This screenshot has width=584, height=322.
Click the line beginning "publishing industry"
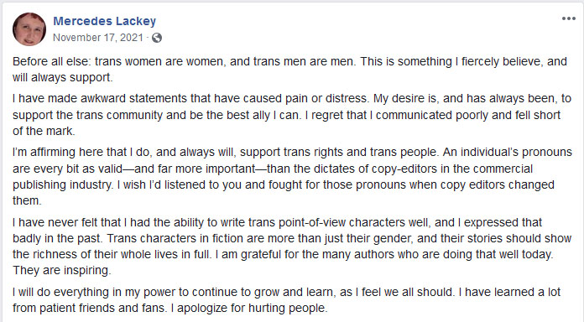click(284, 184)
